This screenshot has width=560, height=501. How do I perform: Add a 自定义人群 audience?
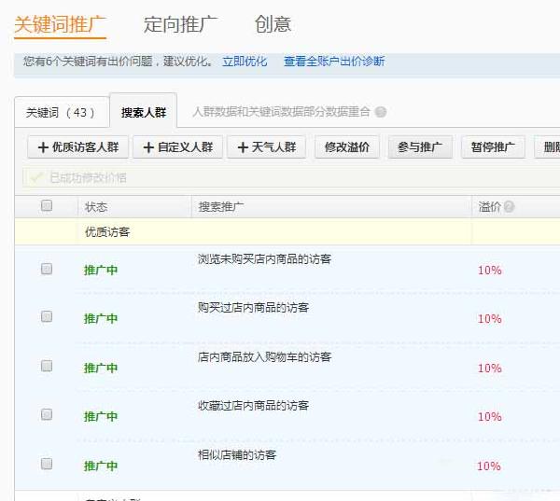pos(178,146)
